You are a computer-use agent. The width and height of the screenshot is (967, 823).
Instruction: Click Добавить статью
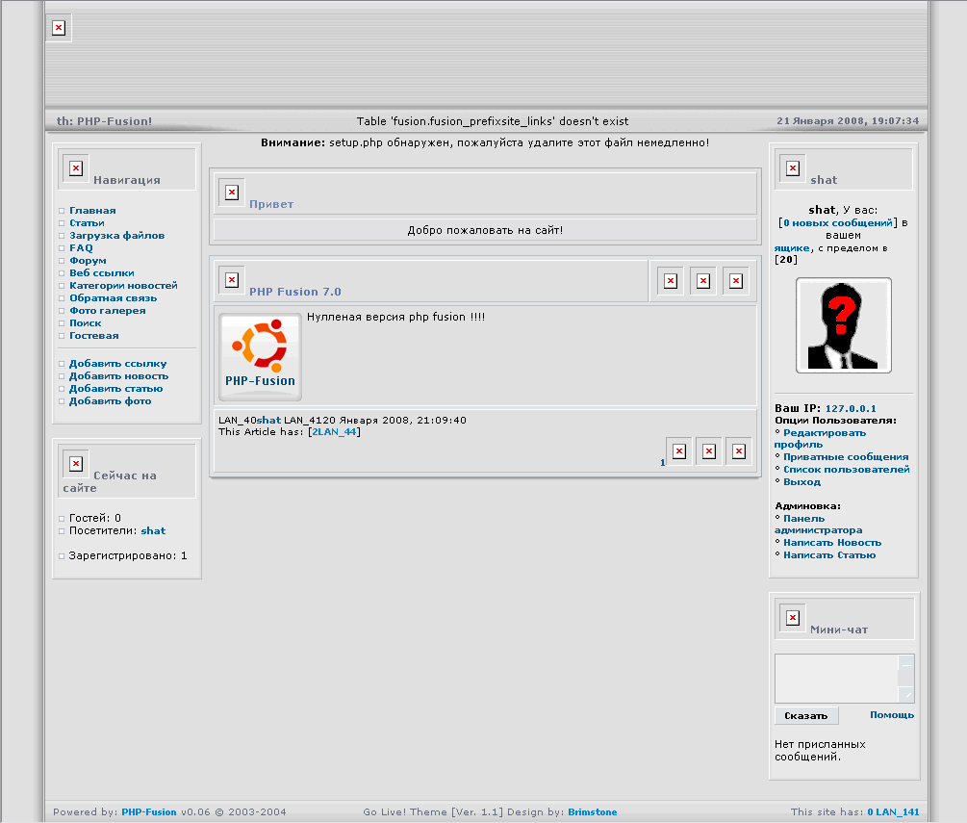pyautogui.click(x=115, y=388)
